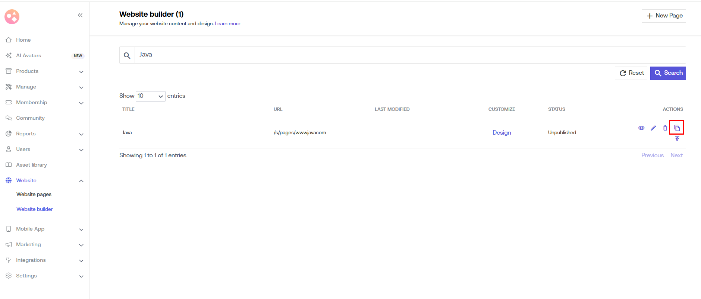Open Home from the sidebar
Screen dimensions: 701x299
(x=23, y=40)
